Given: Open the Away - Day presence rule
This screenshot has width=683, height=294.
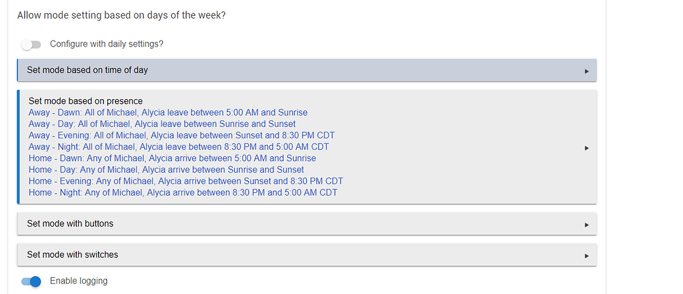Looking at the screenshot, I should pos(162,124).
